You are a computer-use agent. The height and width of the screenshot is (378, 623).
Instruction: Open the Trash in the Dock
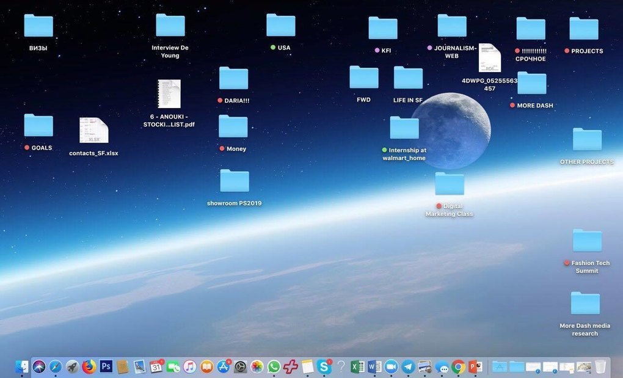600,366
